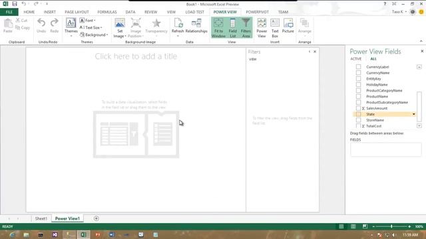Check the ProductSubcategoryName field
The height and width of the screenshot is (239, 426).
click(x=358, y=102)
